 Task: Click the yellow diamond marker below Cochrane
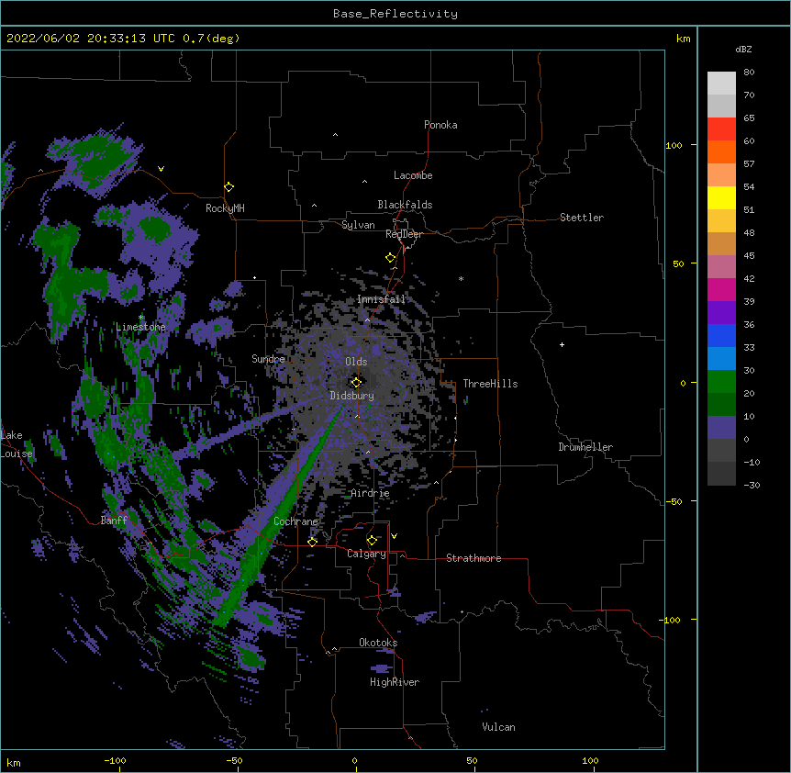[x=312, y=542]
